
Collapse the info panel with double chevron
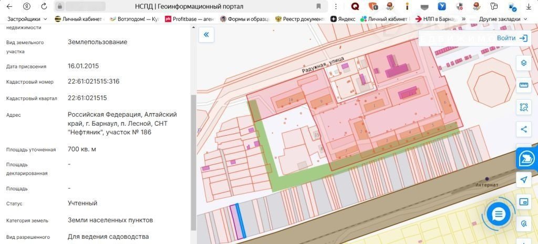click(206, 35)
